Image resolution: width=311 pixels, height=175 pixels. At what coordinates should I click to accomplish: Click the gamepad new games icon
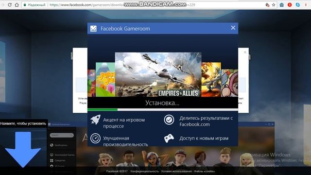tap(169, 138)
